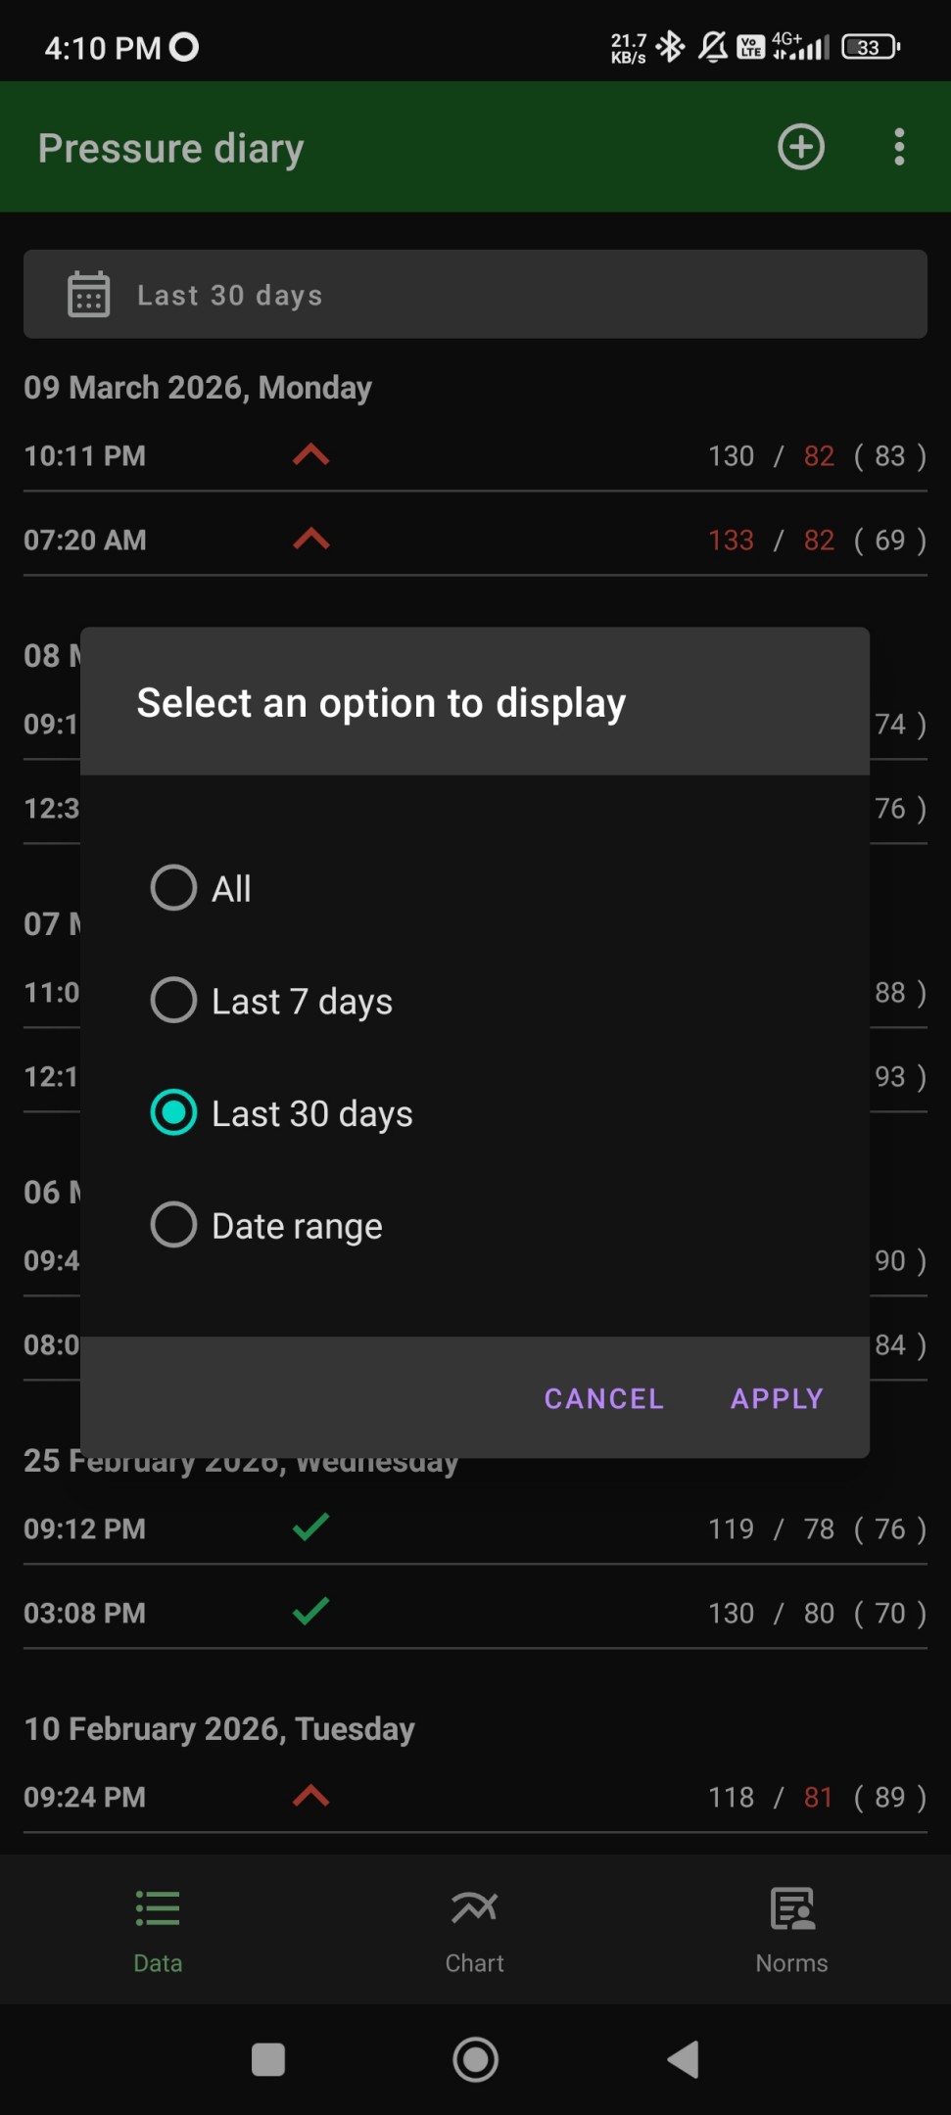Open the Last 30 days period selector
This screenshot has width=951, height=2115.
click(x=475, y=295)
